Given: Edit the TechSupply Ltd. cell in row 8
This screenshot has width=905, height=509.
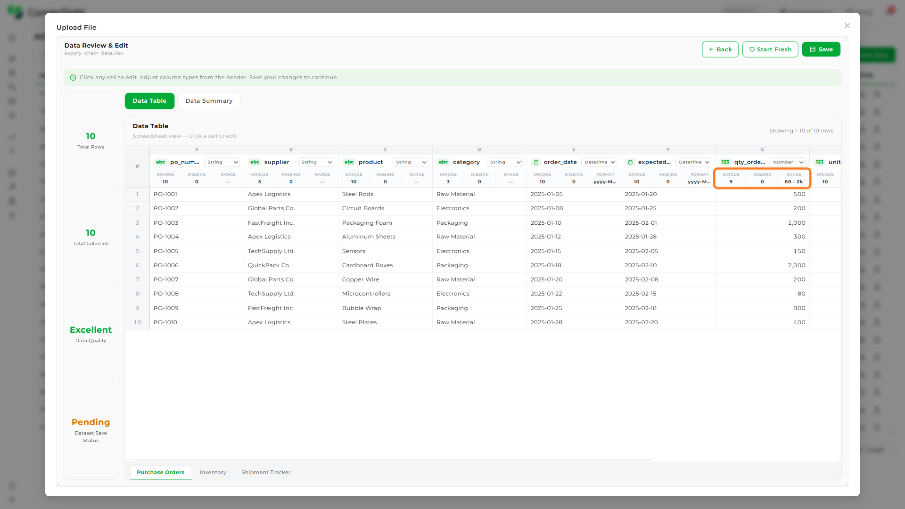Looking at the screenshot, I should [291, 294].
